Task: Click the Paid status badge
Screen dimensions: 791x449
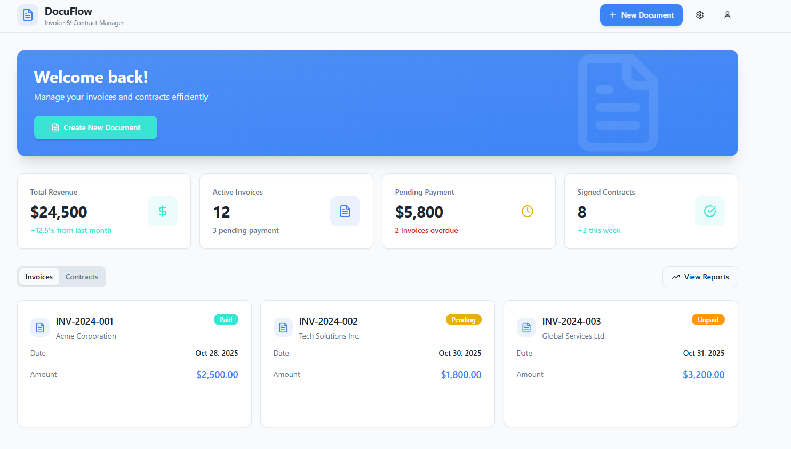Action: tap(226, 320)
